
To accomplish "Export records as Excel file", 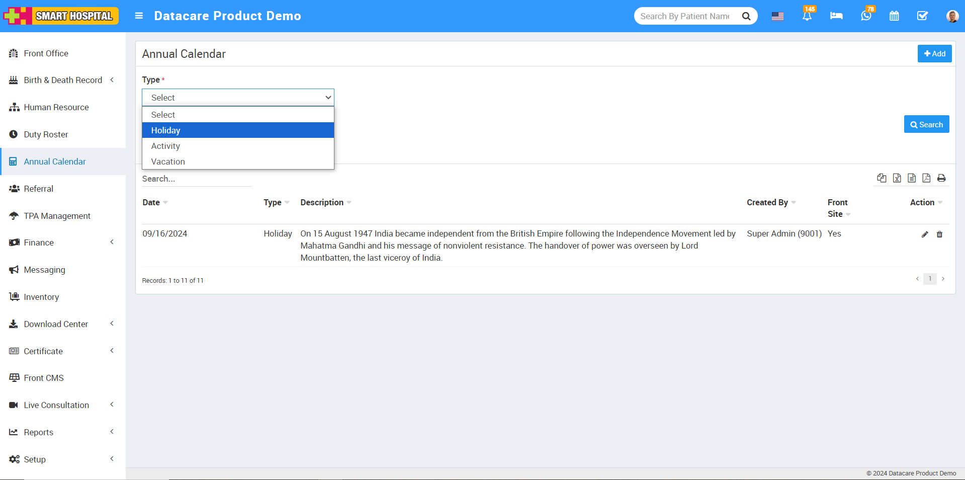I will click(897, 178).
